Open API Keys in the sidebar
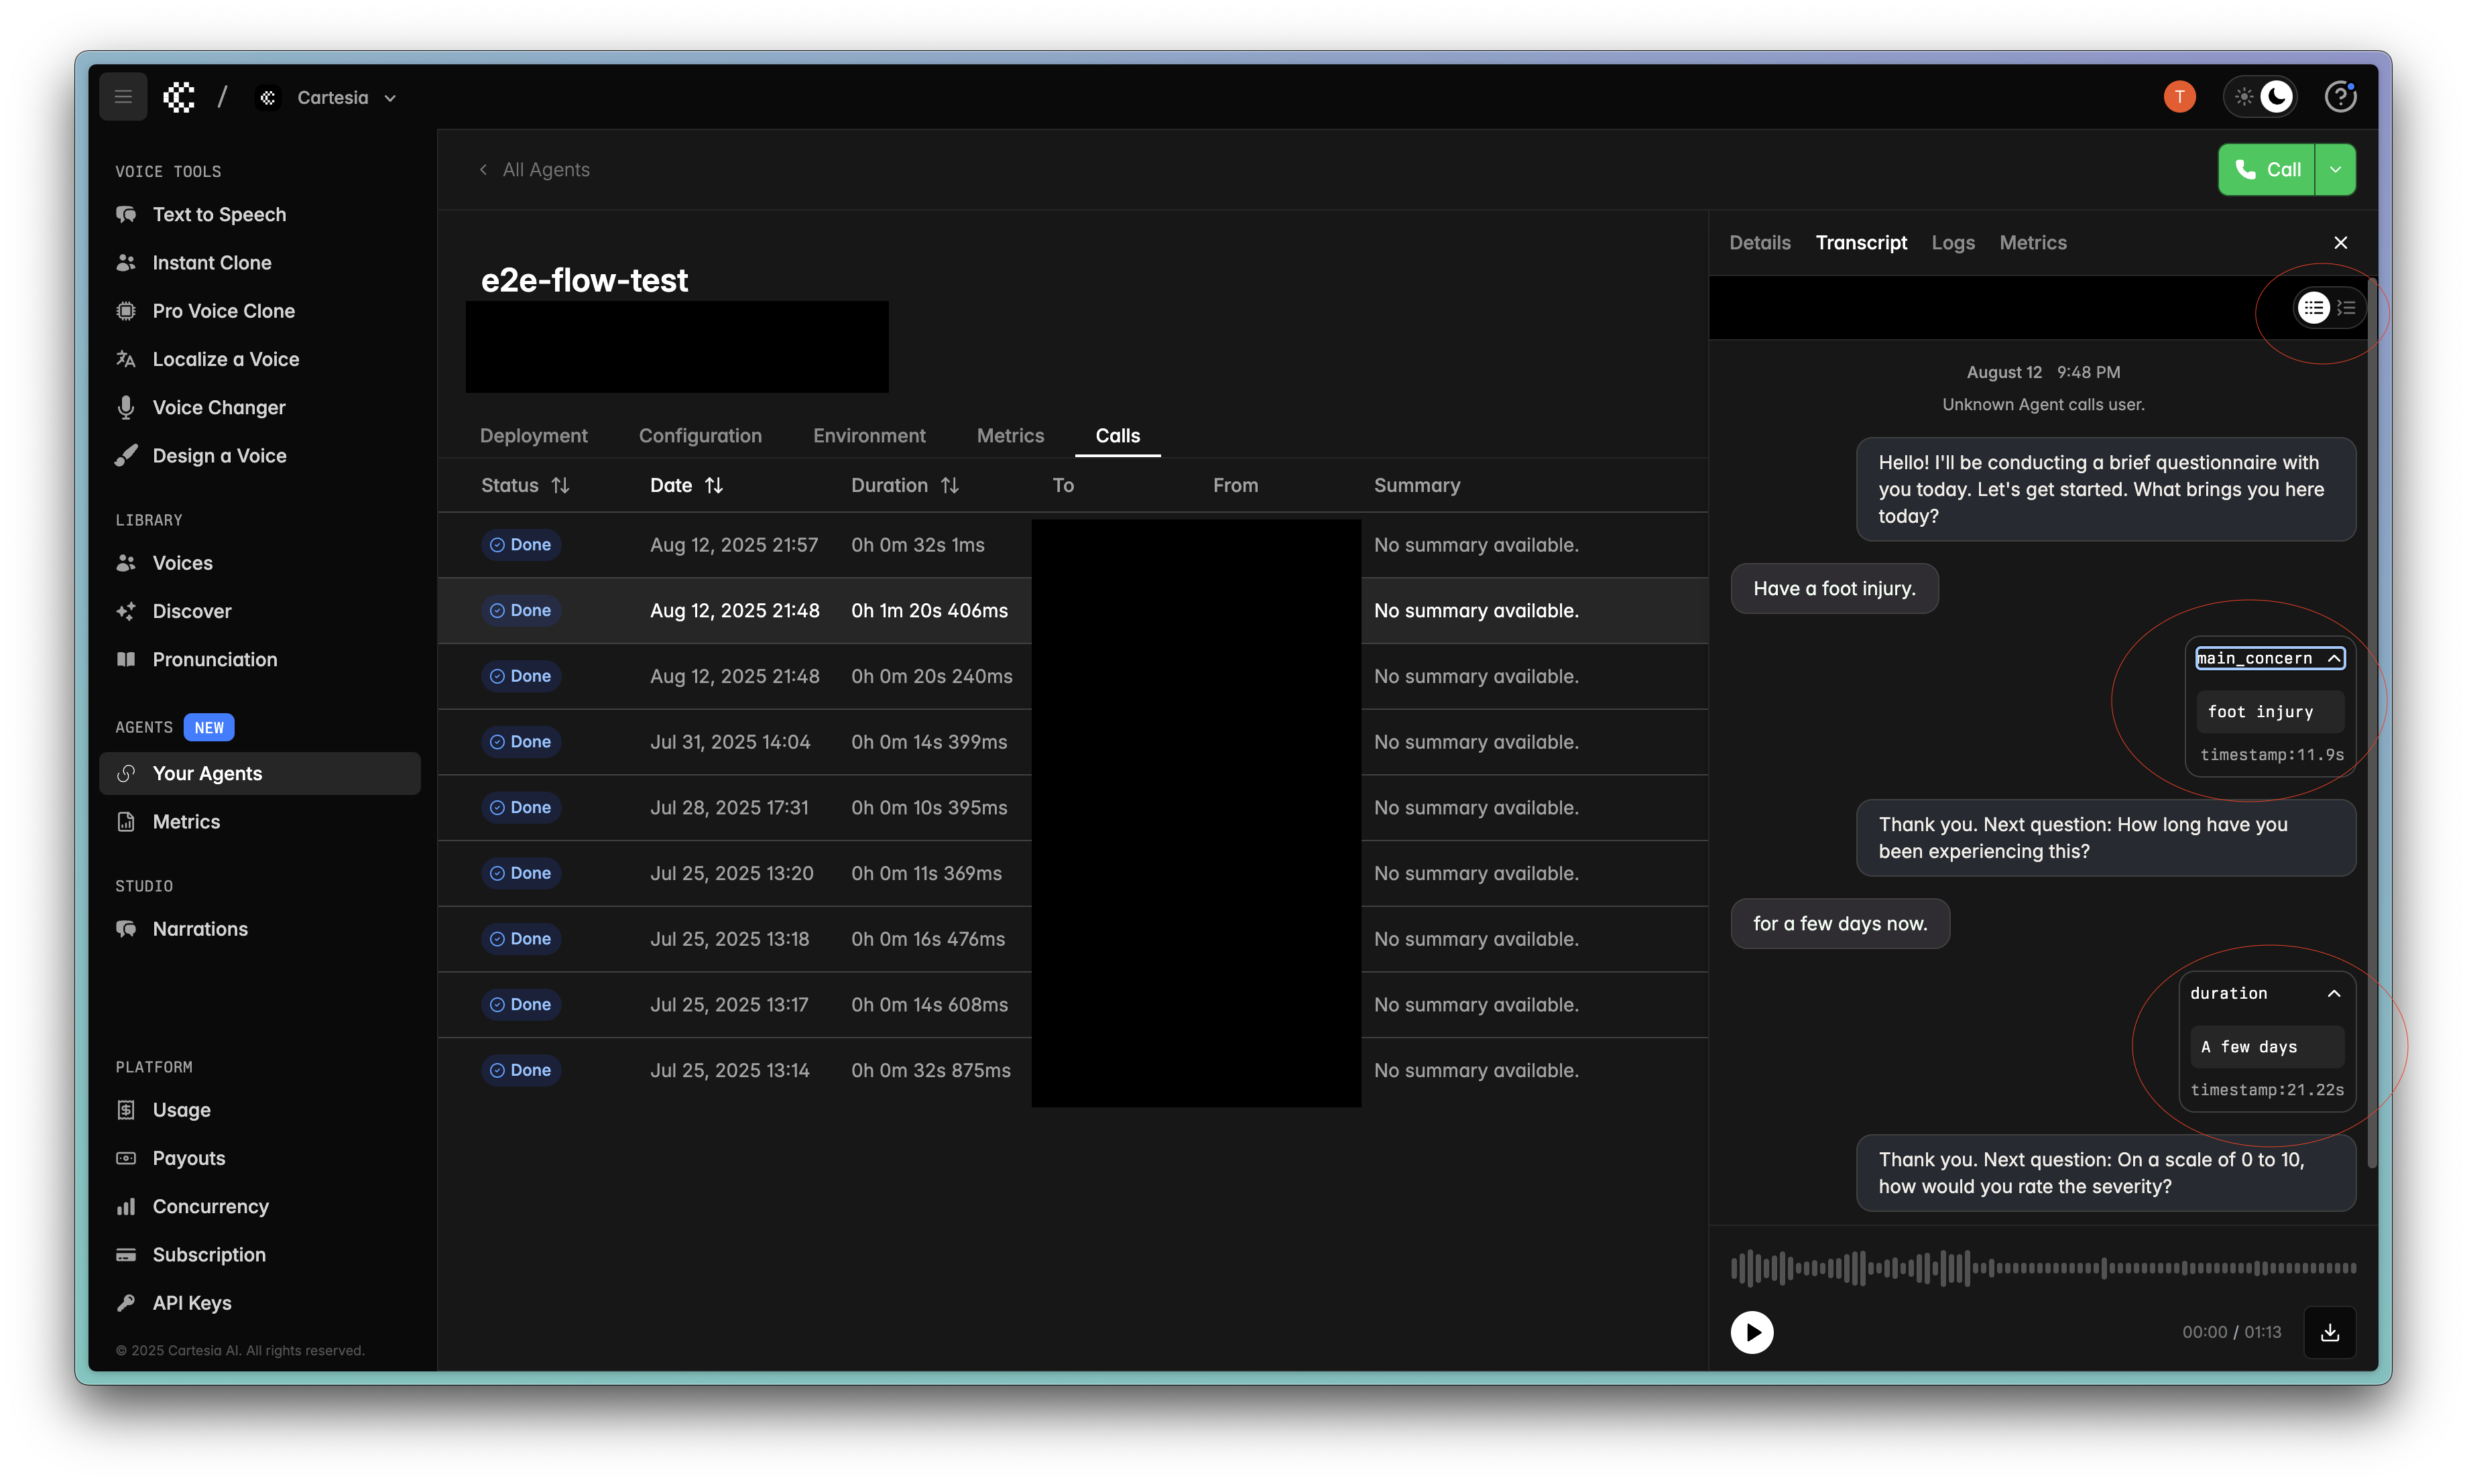The width and height of the screenshot is (2467, 1484). 191,1303
